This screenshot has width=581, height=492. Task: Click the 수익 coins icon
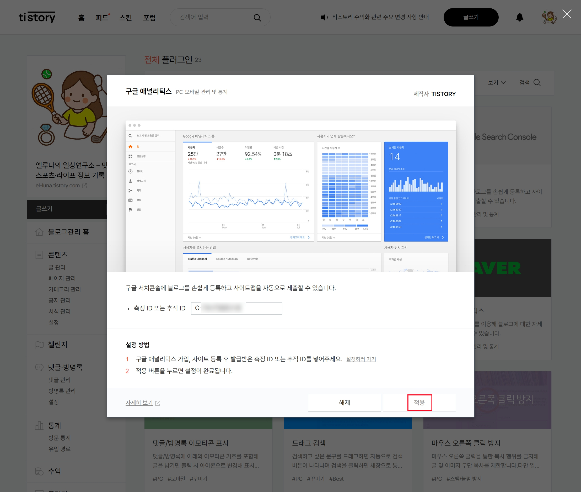39,471
